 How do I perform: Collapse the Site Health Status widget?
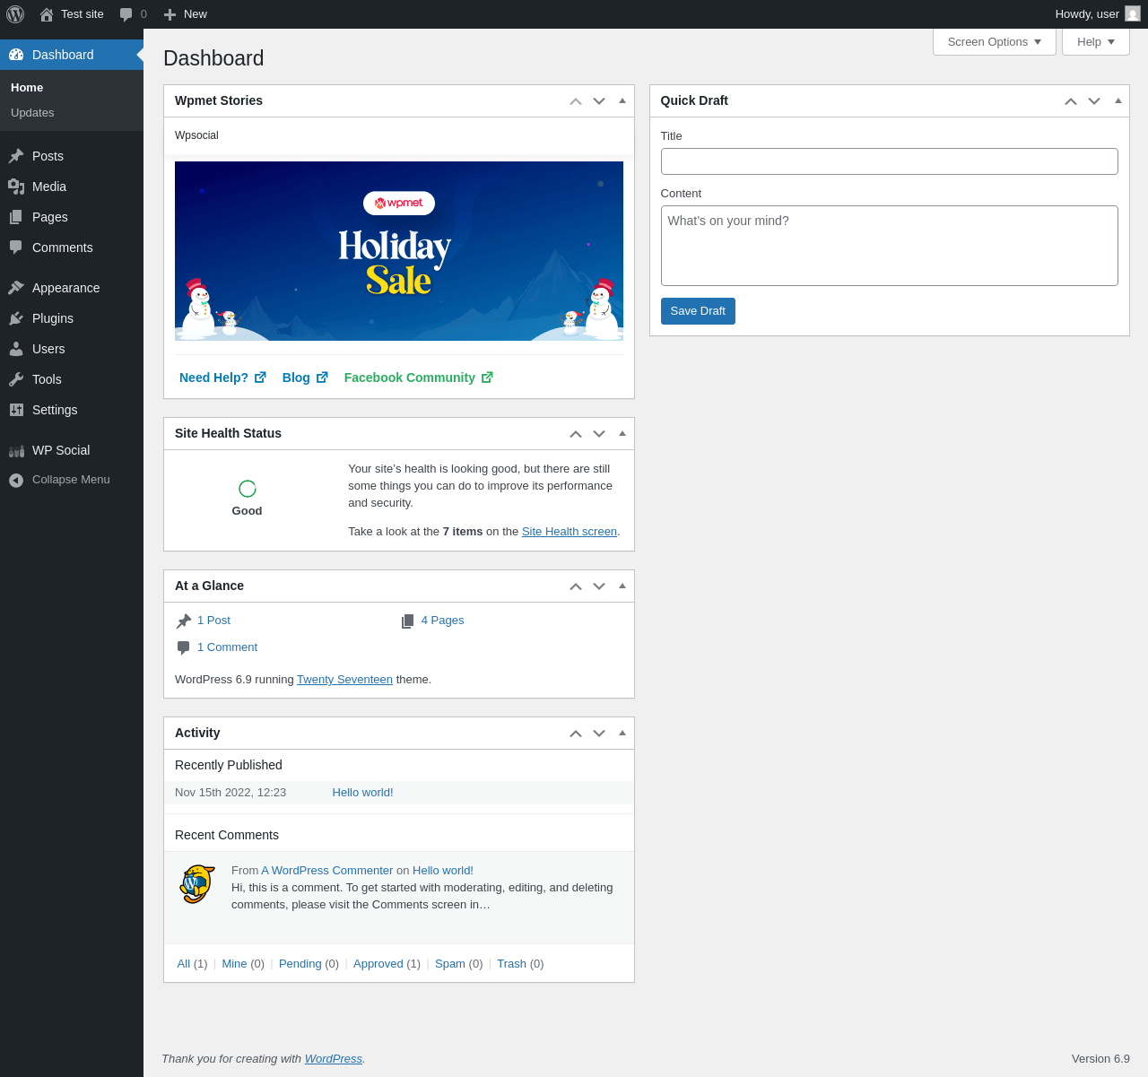(622, 433)
